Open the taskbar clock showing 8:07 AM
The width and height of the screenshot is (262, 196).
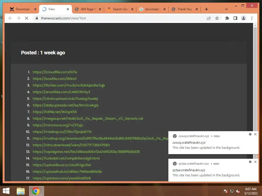251,191
